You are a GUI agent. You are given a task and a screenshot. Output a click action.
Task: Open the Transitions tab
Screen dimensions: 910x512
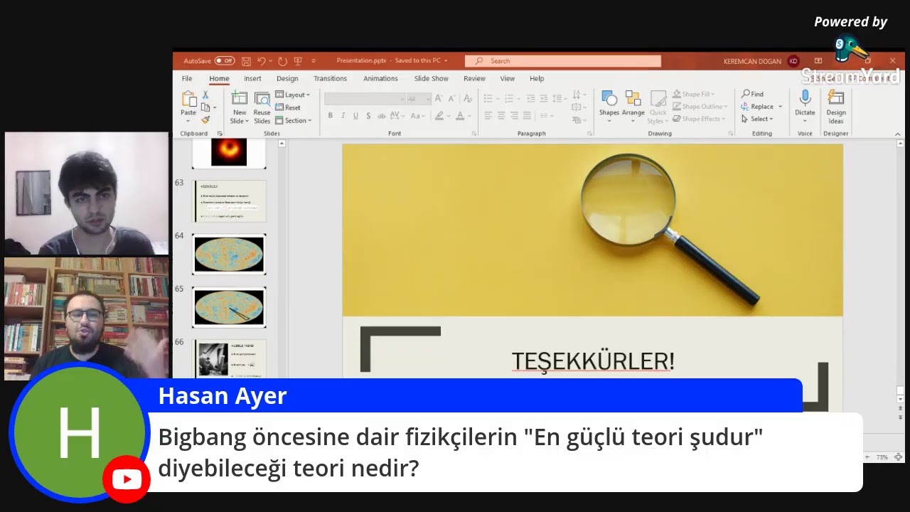pyautogui.click(x=331, y=79)
